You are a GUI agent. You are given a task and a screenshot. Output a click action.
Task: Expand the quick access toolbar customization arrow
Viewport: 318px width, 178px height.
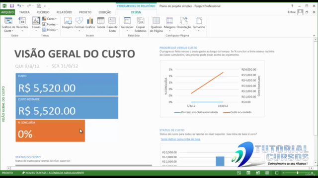point(45,6)
